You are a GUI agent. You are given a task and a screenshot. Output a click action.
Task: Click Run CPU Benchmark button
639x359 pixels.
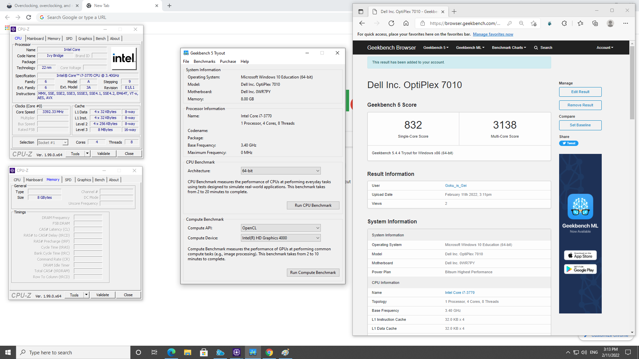coord(313,205)
